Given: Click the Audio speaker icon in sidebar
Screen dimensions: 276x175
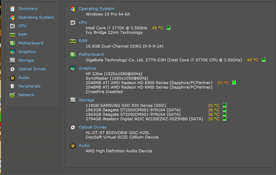Looking at the screenshot, I should coord(12,78).
